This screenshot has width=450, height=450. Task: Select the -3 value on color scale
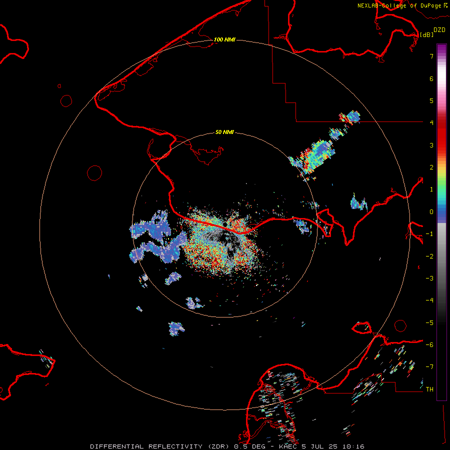coord(429,278)
